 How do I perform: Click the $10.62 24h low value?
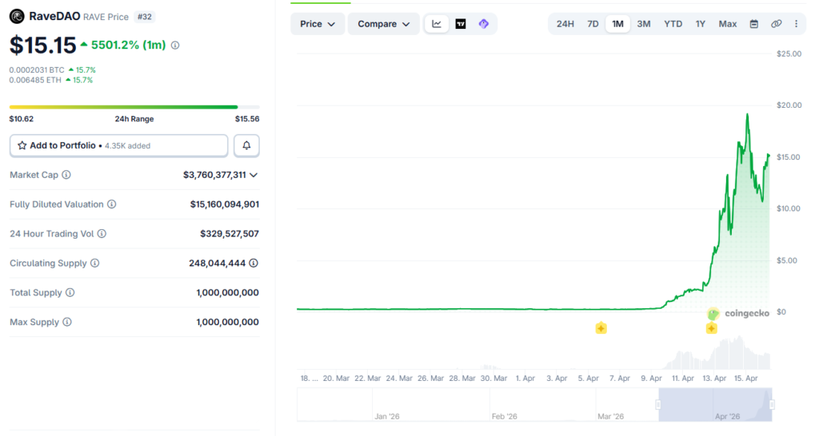[22, 119]
